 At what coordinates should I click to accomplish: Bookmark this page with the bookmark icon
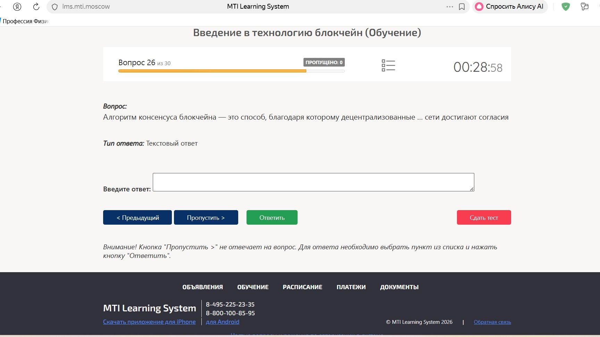point(462,7)
